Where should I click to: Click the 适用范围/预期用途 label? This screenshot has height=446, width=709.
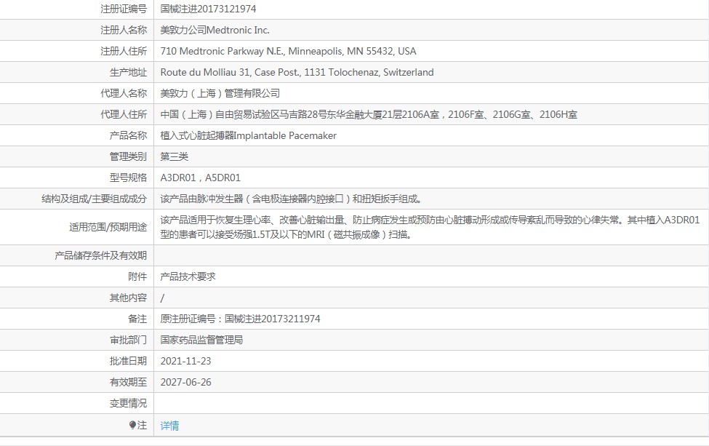click(108, 227)
